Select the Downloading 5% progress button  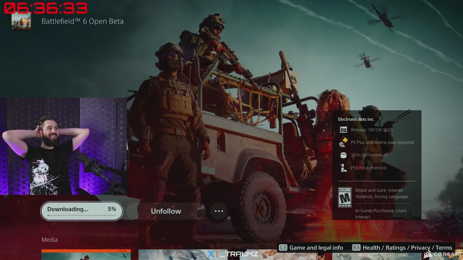82,211
